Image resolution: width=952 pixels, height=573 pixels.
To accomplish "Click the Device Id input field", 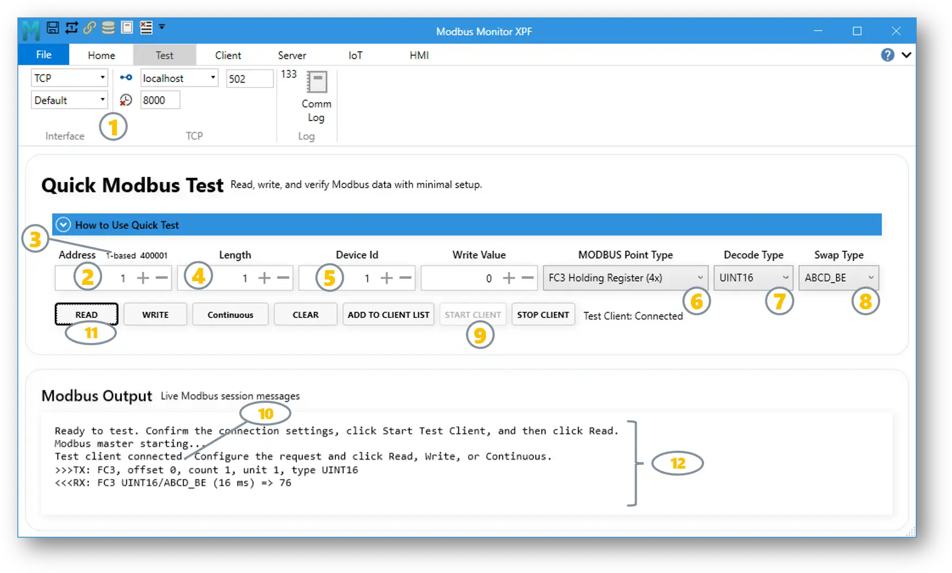I will point(357,278).
